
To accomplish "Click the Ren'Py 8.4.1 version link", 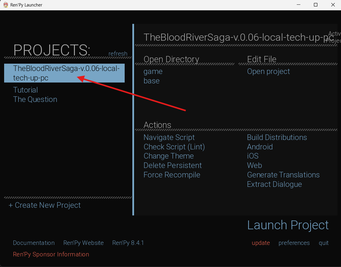I will click(x=128, y=243).
